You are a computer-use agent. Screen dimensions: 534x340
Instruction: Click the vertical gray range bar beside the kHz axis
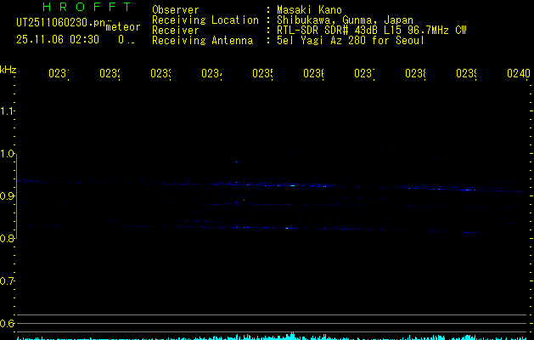(x=16, y=196)
